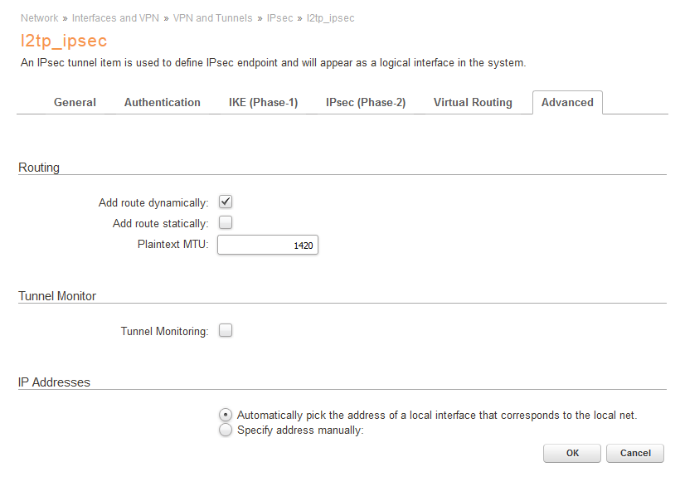Navigate to Network in the breadcrumb
680x501 pixels.
click(40, 17)
